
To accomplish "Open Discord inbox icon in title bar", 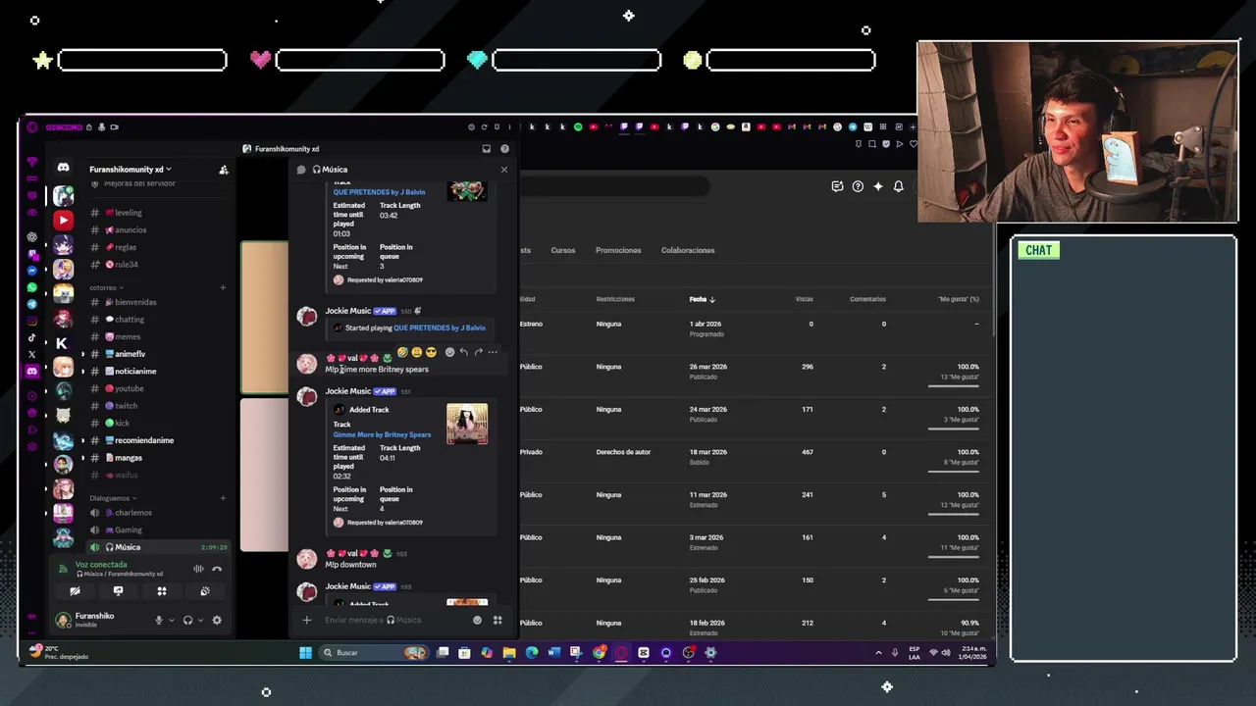I will (x=486, y=149).
